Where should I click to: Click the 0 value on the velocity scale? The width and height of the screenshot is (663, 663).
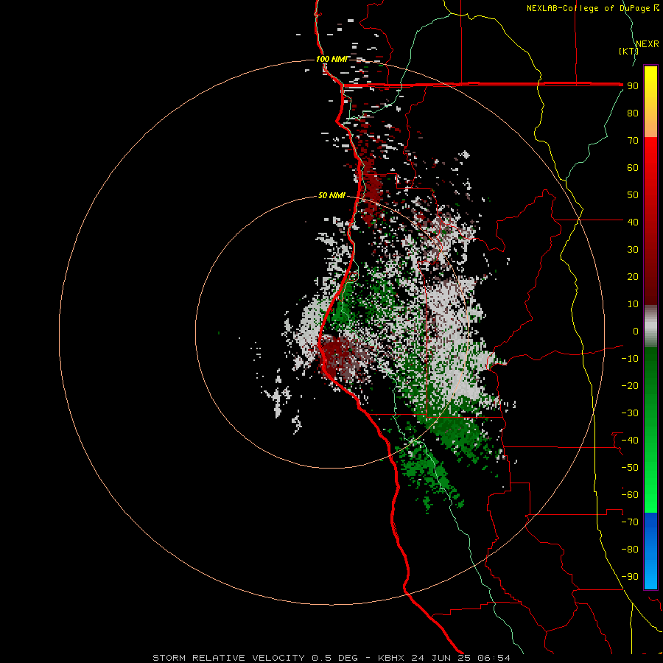pos(636,331)
